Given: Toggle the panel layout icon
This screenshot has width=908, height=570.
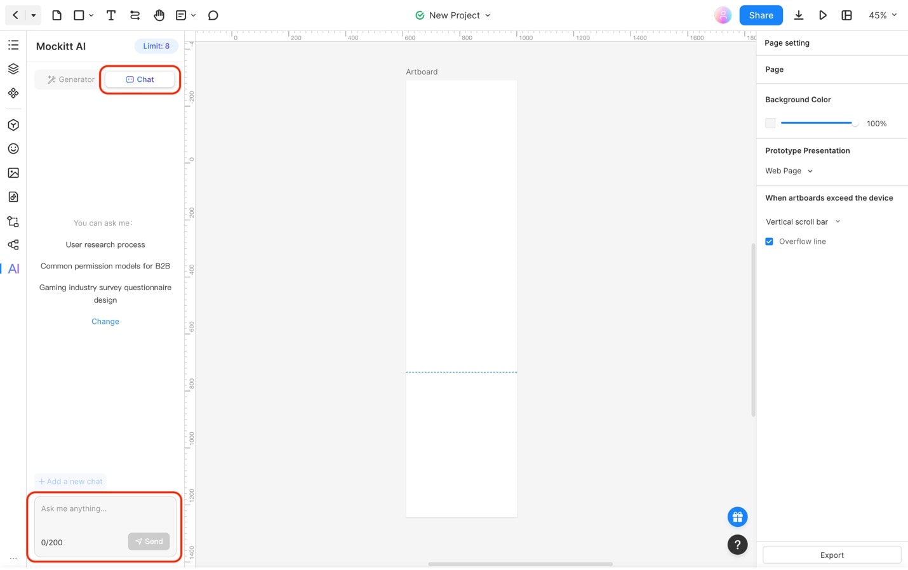Looking at the screenshot, I should 846,15.
